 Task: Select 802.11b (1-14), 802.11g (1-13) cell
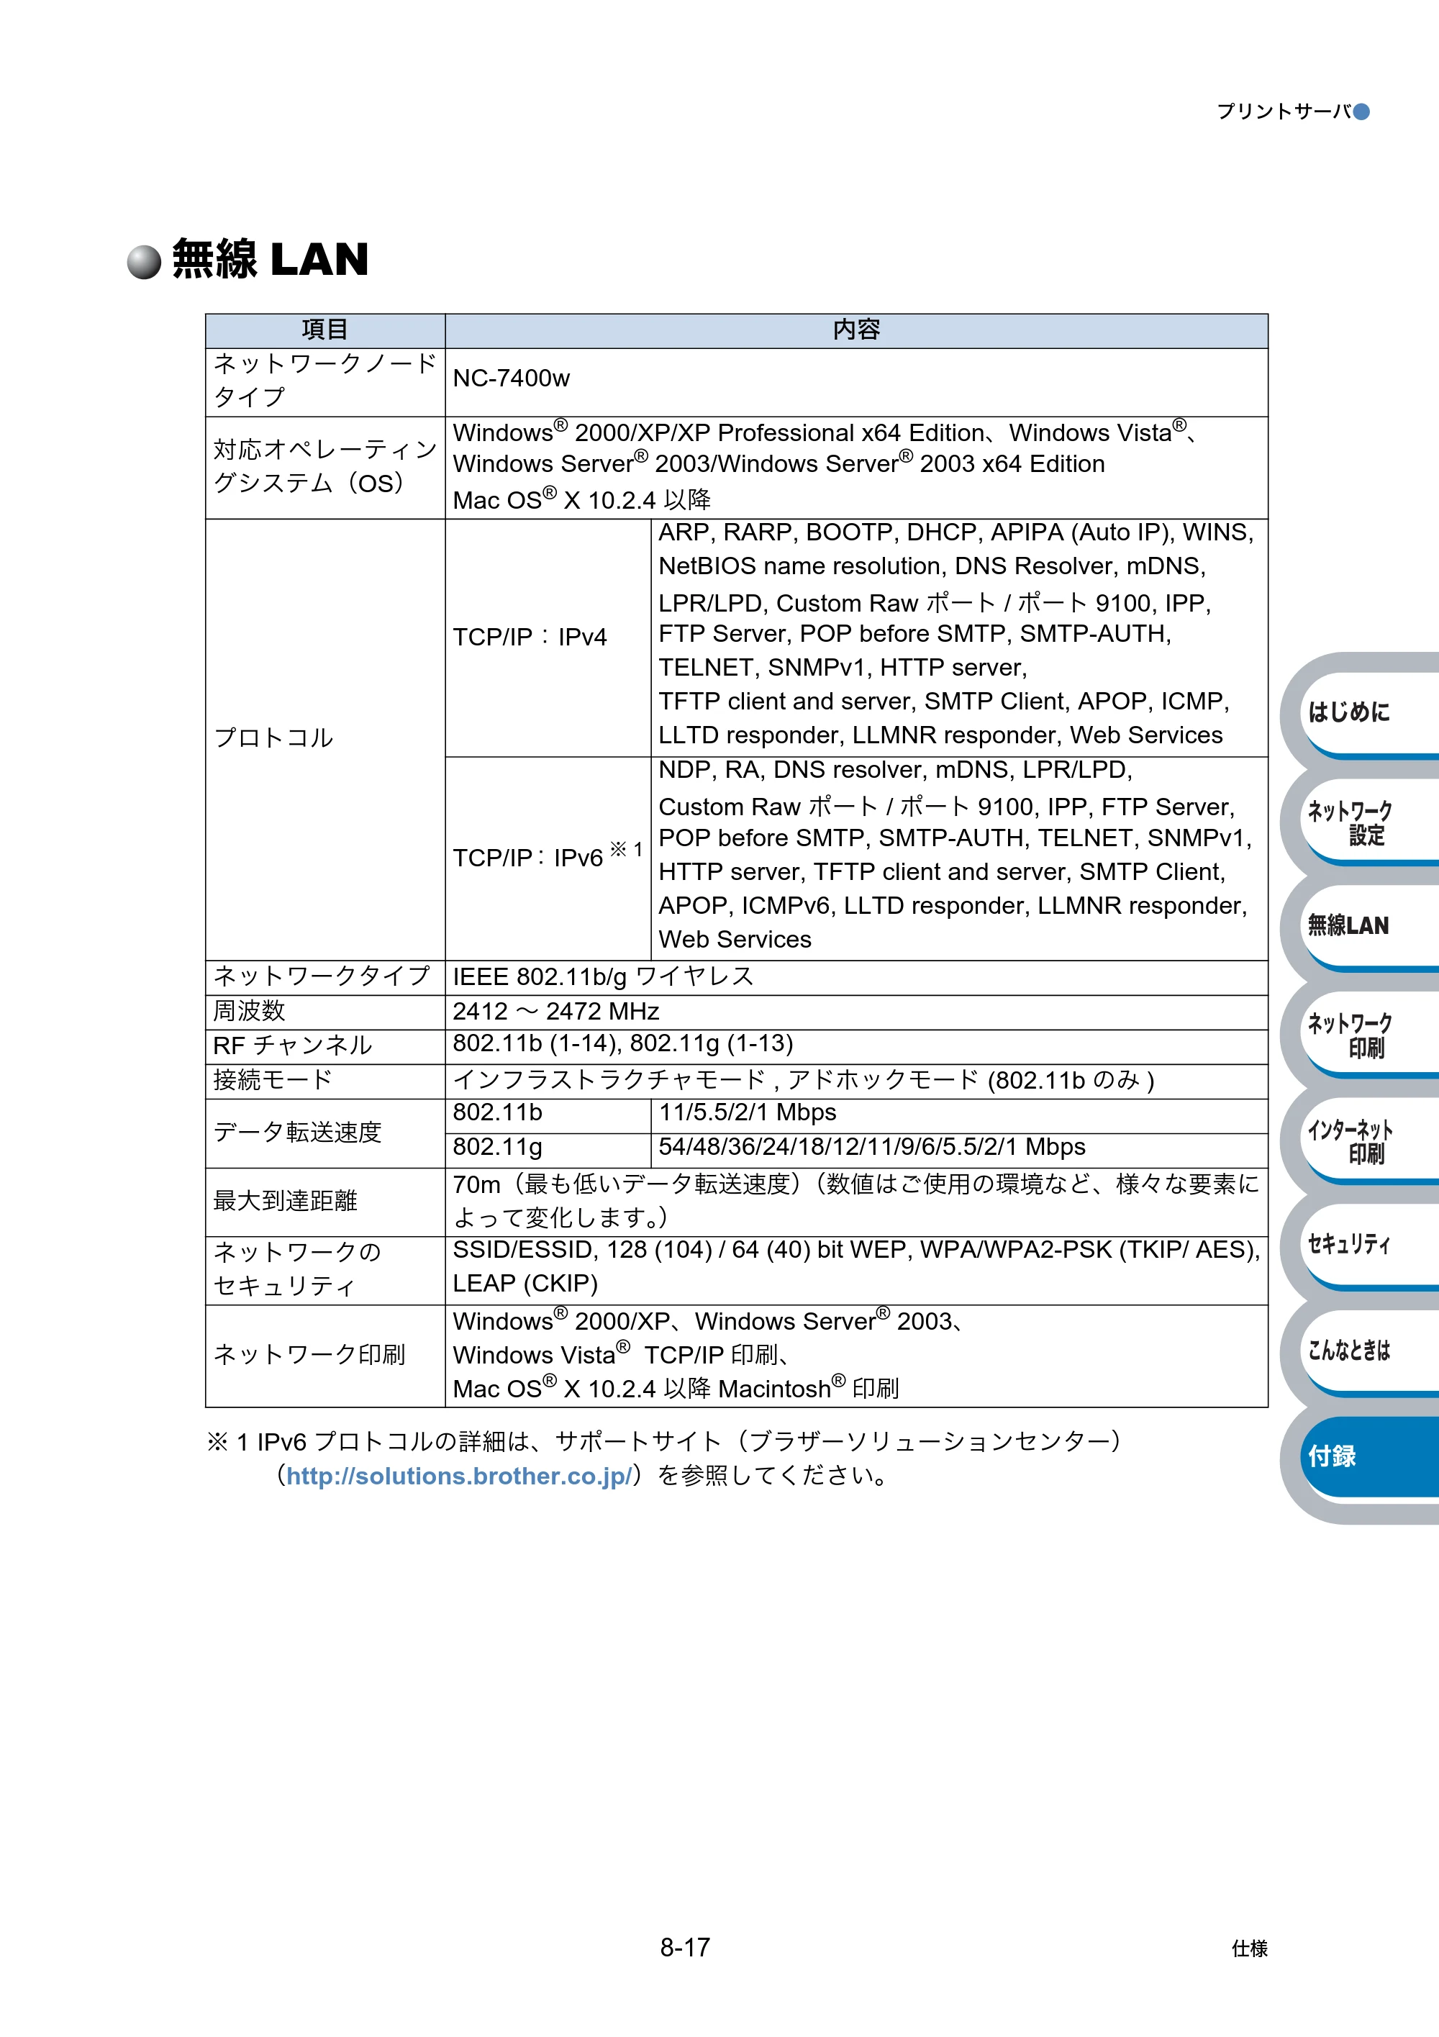coord(856,1047)
